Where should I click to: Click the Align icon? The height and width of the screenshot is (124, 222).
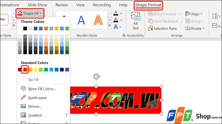tap(188, 14)
